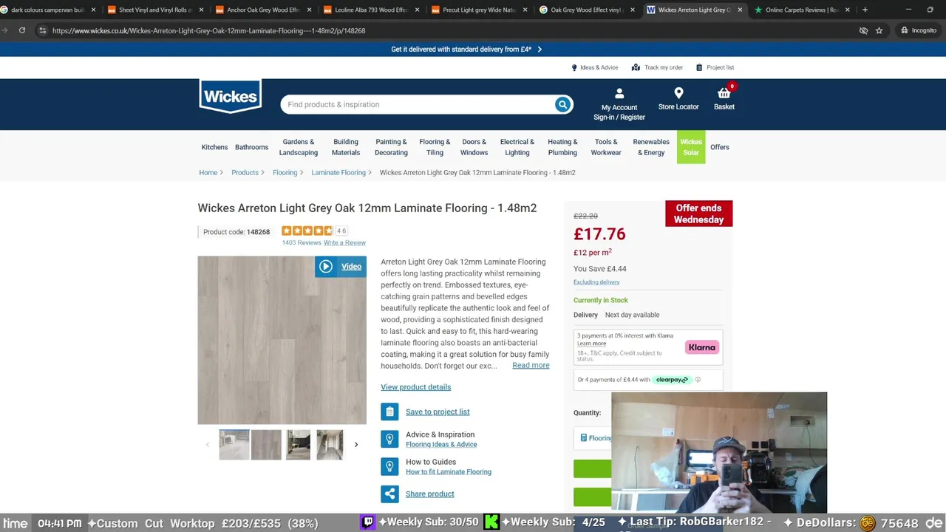Bookmark this page with star icon
Viewport: 946px width, 532px height.
click(x=879, y=30)
